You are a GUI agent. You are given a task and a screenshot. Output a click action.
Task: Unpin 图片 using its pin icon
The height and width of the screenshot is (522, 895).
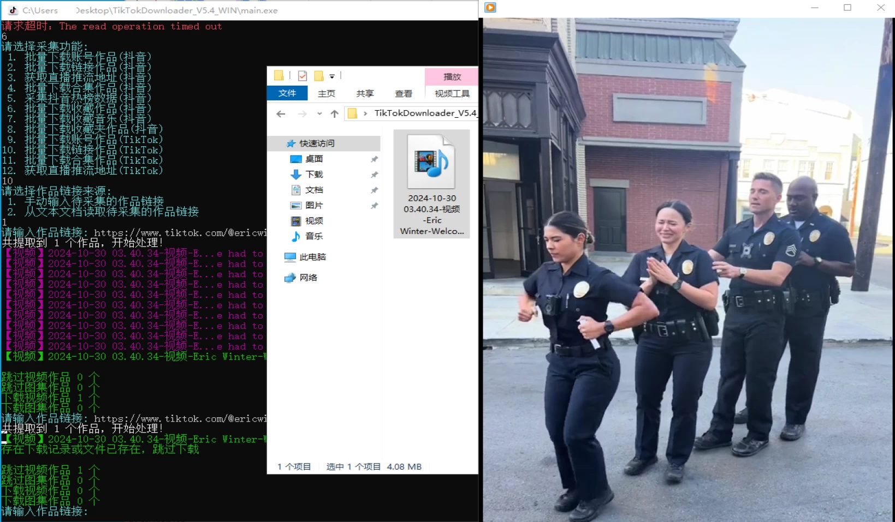pyautogui.click(x=374, y=206)
